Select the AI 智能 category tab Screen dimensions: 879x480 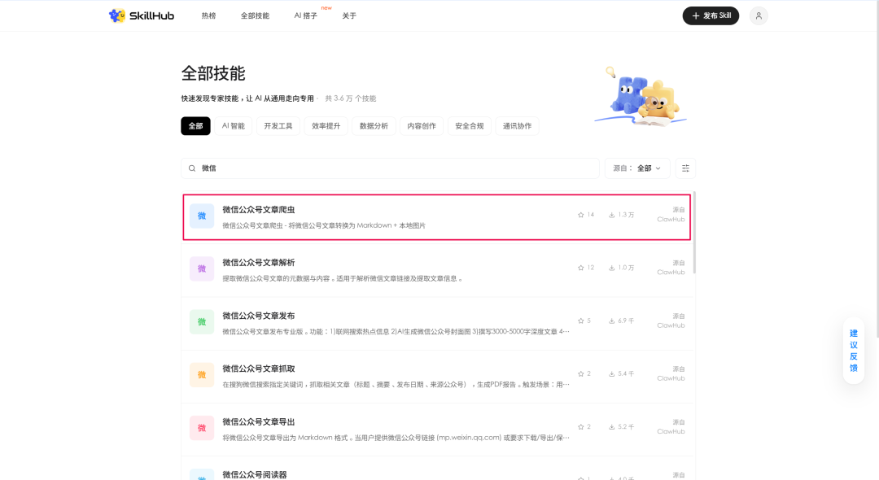[234, 126]
